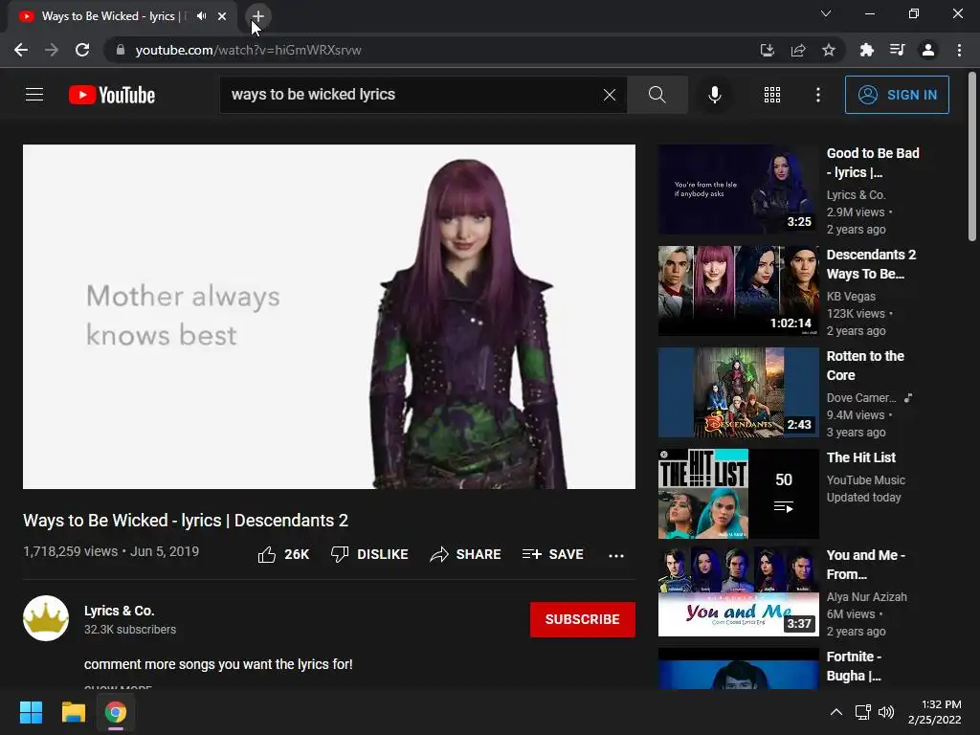Open the YouTube guide hamburger menu
The image size is (980, 735).
34,95
